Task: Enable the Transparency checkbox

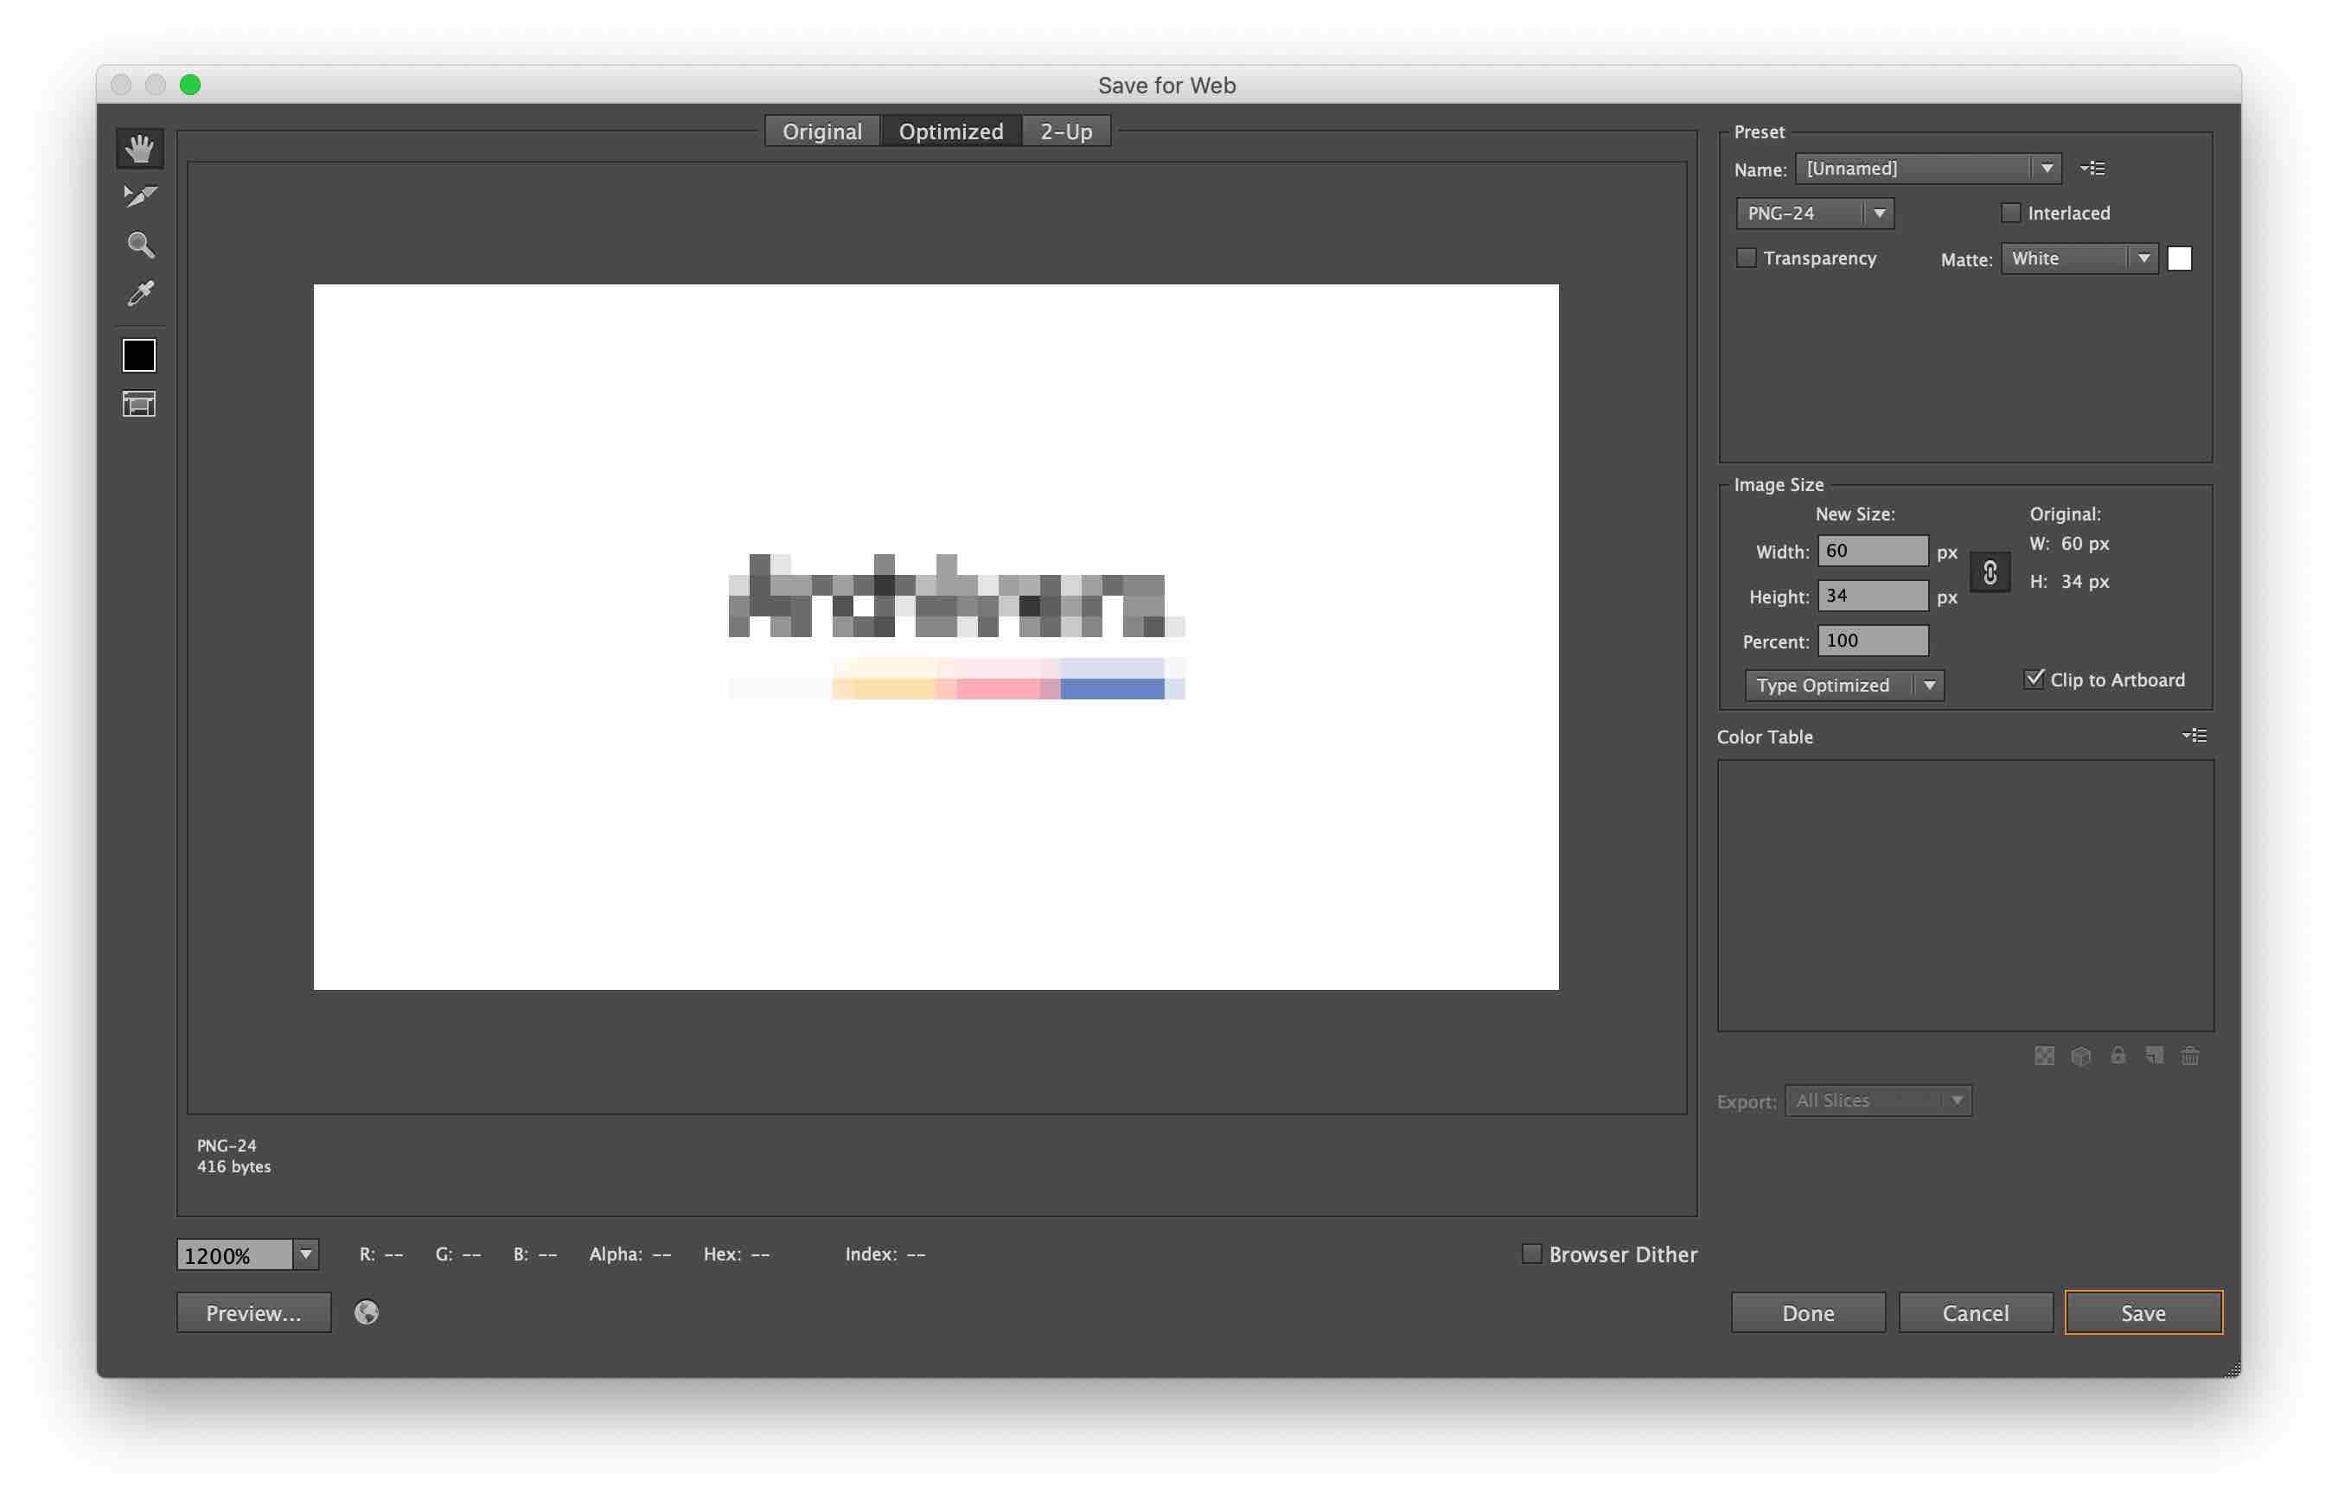Action: 1747,258
